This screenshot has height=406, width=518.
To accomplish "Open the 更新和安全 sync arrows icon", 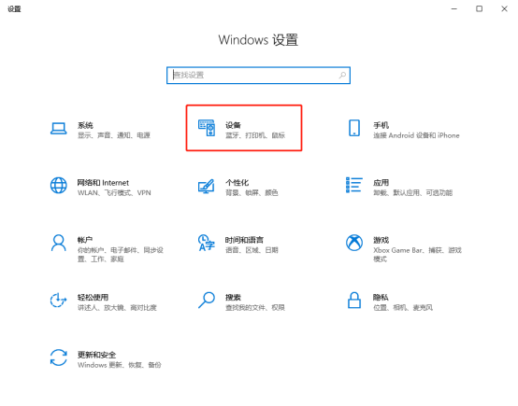I will coord(59,357).
